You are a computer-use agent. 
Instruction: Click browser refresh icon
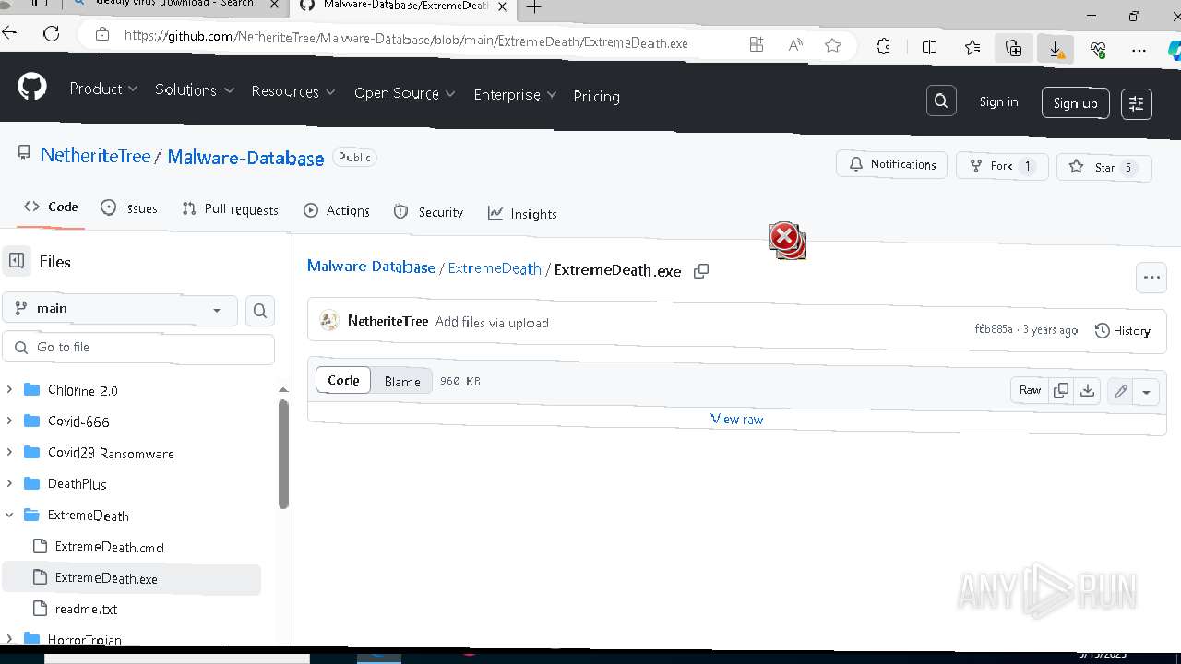pyautogui.click(x=52, y=34)
